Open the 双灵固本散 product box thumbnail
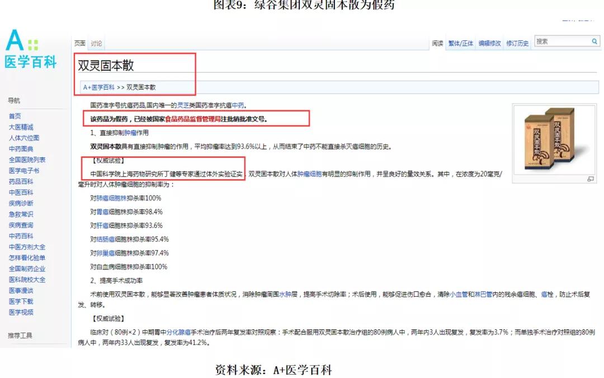The image size is (604, 378). click(554, 139)
